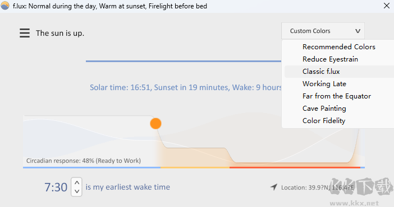Click the blue color temperature slider bar
Viewport: 394px width, 207px height.
point(184,61)
